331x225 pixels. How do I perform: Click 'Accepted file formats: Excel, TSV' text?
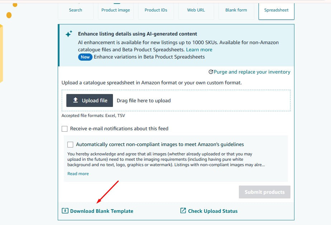coord(93,116)
